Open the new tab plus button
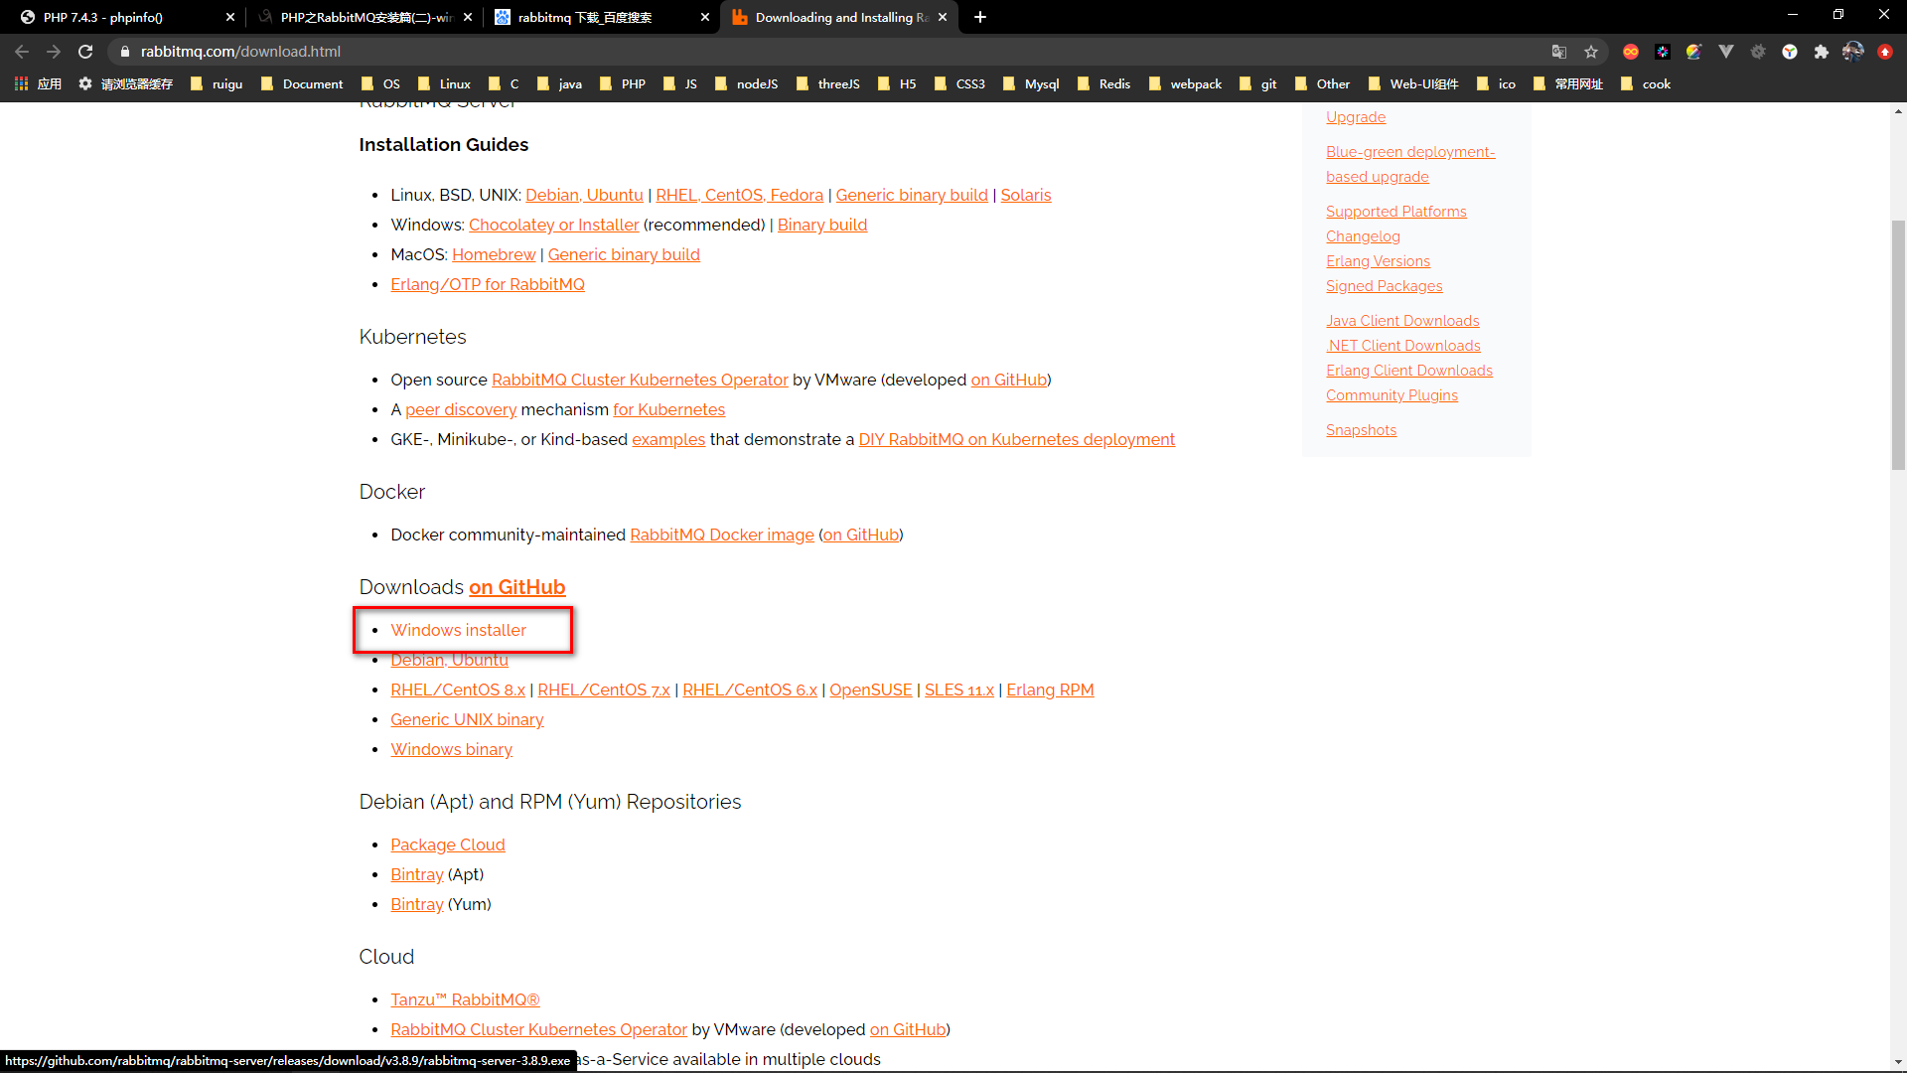Image resolution: width=1907 pixels, height=1073 pixels. tap(980, 17)
